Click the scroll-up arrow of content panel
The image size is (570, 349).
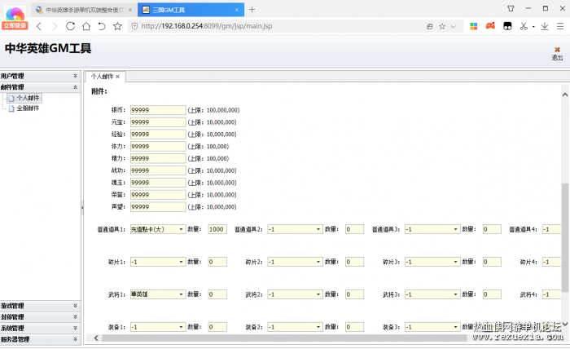tap(564, 95)
